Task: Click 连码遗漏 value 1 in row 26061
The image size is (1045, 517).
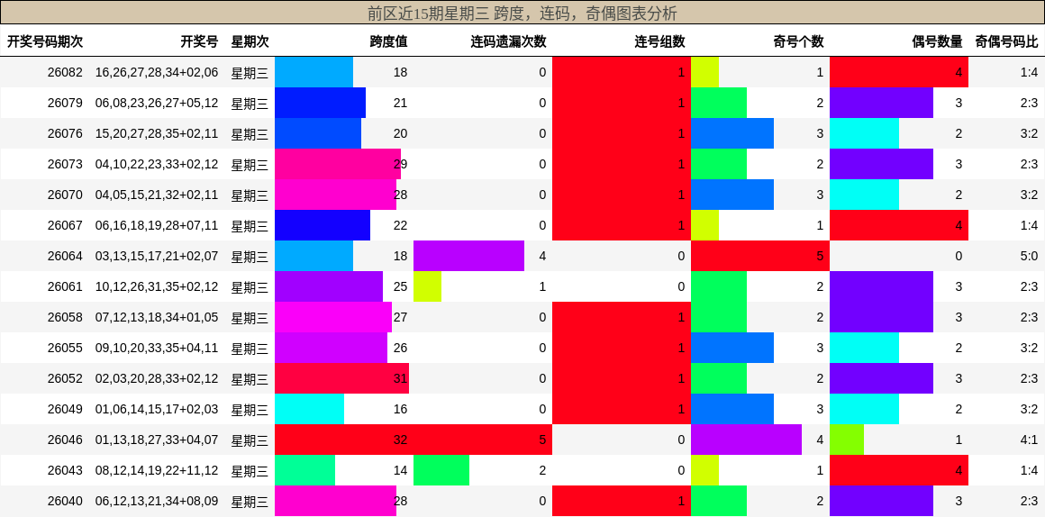Action: tap(542, 286)
